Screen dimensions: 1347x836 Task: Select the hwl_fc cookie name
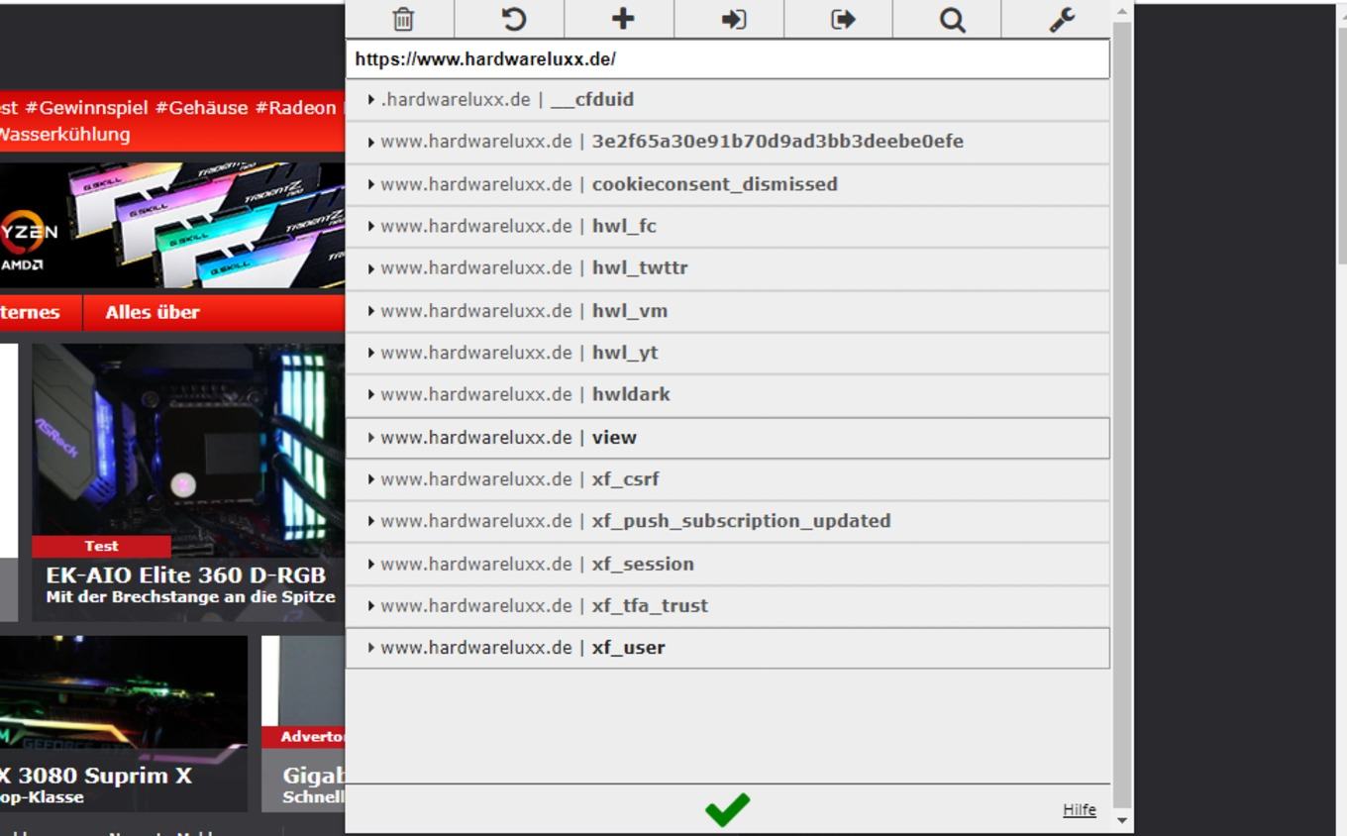[624, 226]
